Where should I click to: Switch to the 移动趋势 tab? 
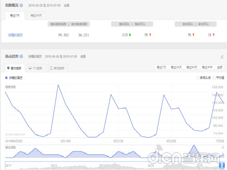(x=58, y=68)
